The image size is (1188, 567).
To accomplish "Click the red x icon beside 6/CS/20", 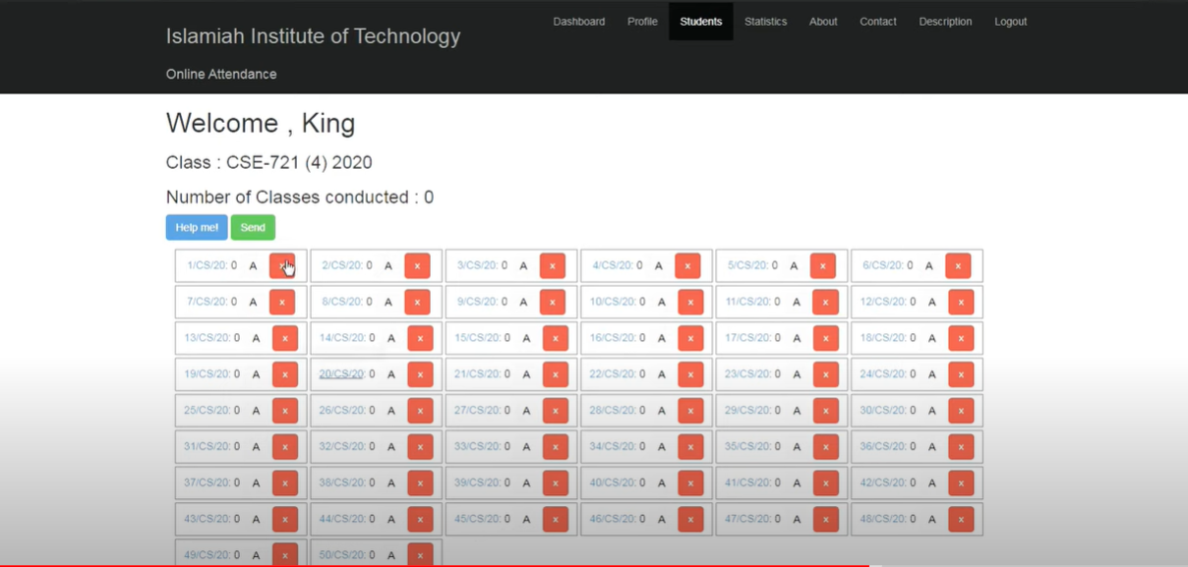I will coord(958,265).
